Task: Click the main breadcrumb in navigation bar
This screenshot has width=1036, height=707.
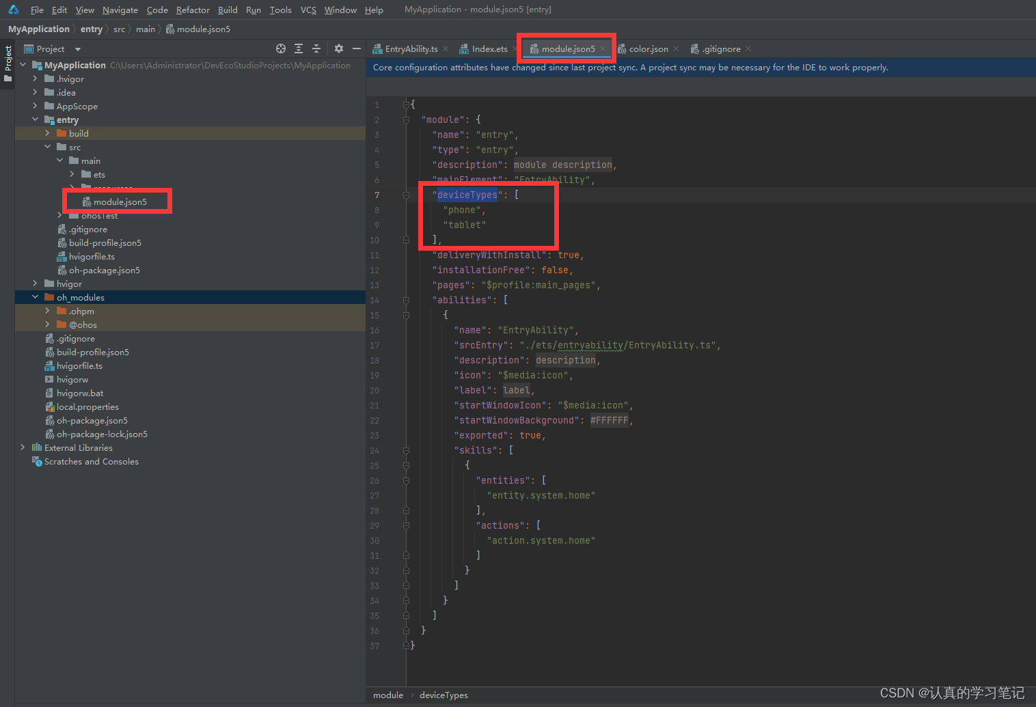Action: [x=146, y=29]
